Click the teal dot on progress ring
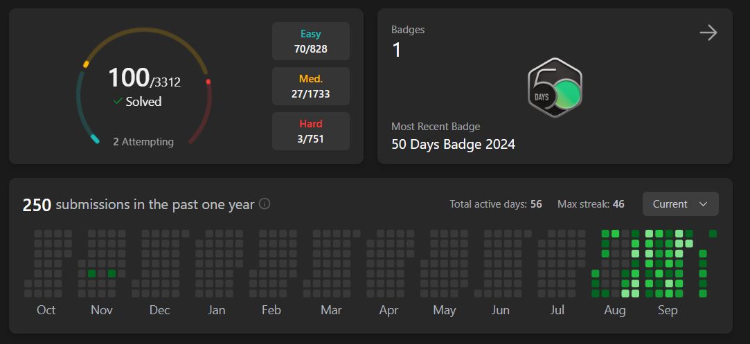Viewport: 750px width, 344px height. tap(95, 139)
